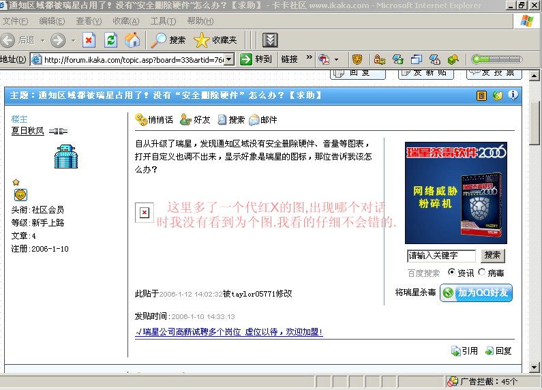The height and width of the screenshot is (390, 542).
Task: Open the Forward button history dropdown
Action: click(73, 40)
